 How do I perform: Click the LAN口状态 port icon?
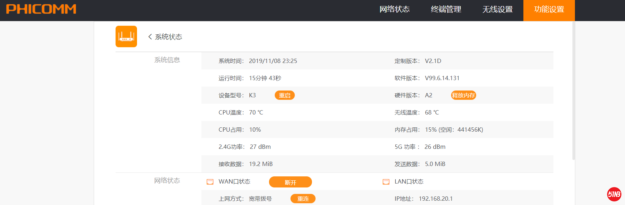pos(386,182)
